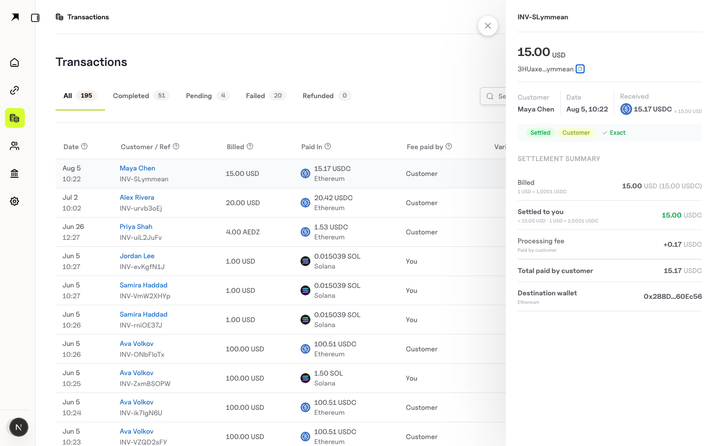Click the USDC icon in Alex Rivera row
The width and height of the screenshot is (714, 446).
[x=305, y=203]
